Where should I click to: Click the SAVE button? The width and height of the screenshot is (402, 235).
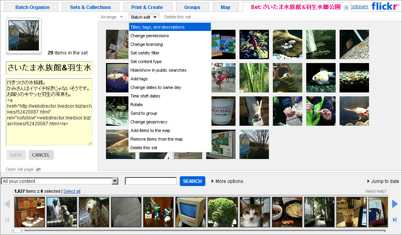point(16,155)
